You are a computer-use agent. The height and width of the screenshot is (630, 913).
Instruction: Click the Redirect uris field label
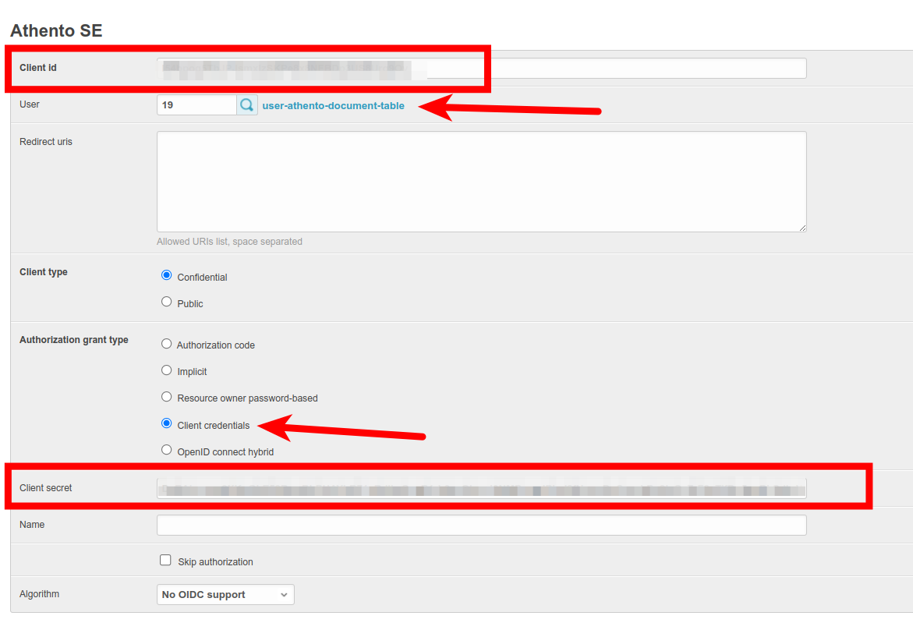46,142
